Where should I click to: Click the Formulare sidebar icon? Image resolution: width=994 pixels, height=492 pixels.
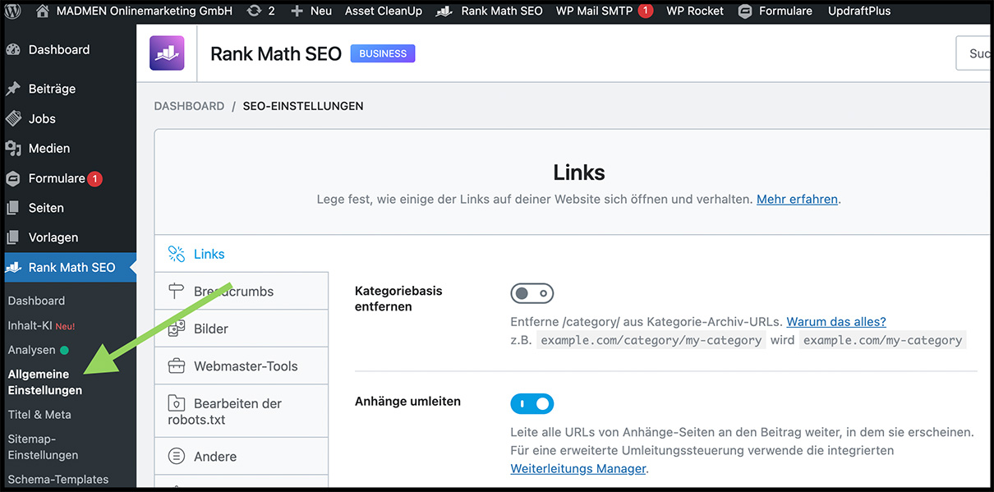point(13,178)
